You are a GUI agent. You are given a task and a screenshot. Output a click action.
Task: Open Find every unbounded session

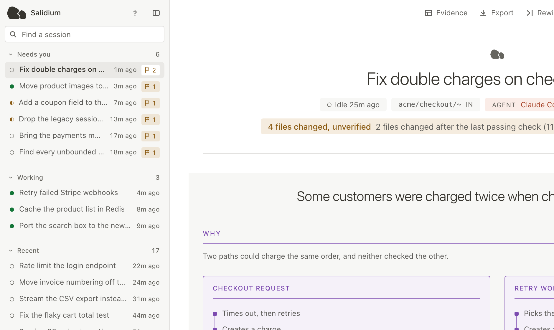tap(85, 153)
